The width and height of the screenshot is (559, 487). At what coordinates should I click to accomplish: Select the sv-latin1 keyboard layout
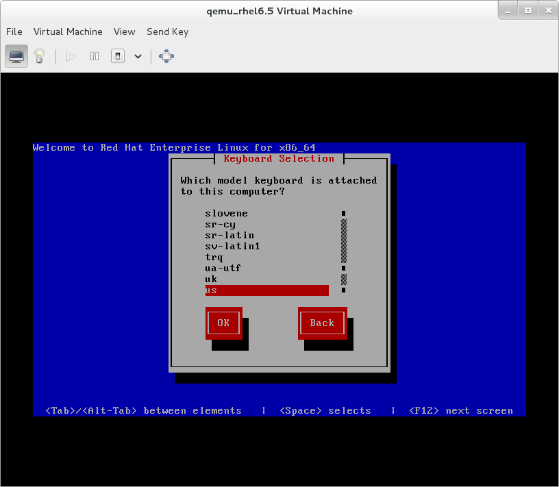[267, 247]
